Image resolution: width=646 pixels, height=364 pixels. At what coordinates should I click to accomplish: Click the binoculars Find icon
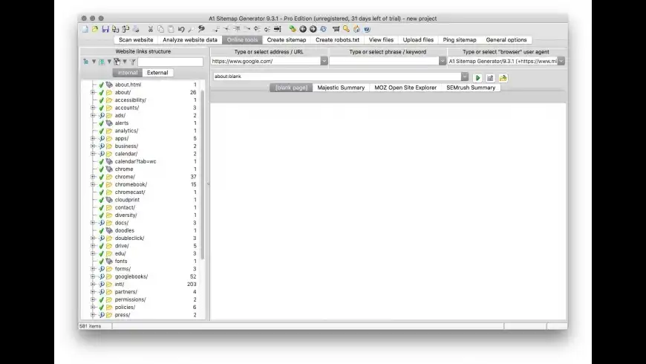click(x=201, y=29)
